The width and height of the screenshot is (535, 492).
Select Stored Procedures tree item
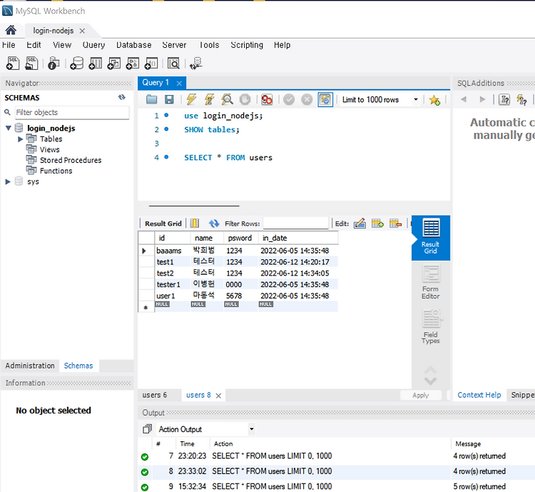[71, 160]
